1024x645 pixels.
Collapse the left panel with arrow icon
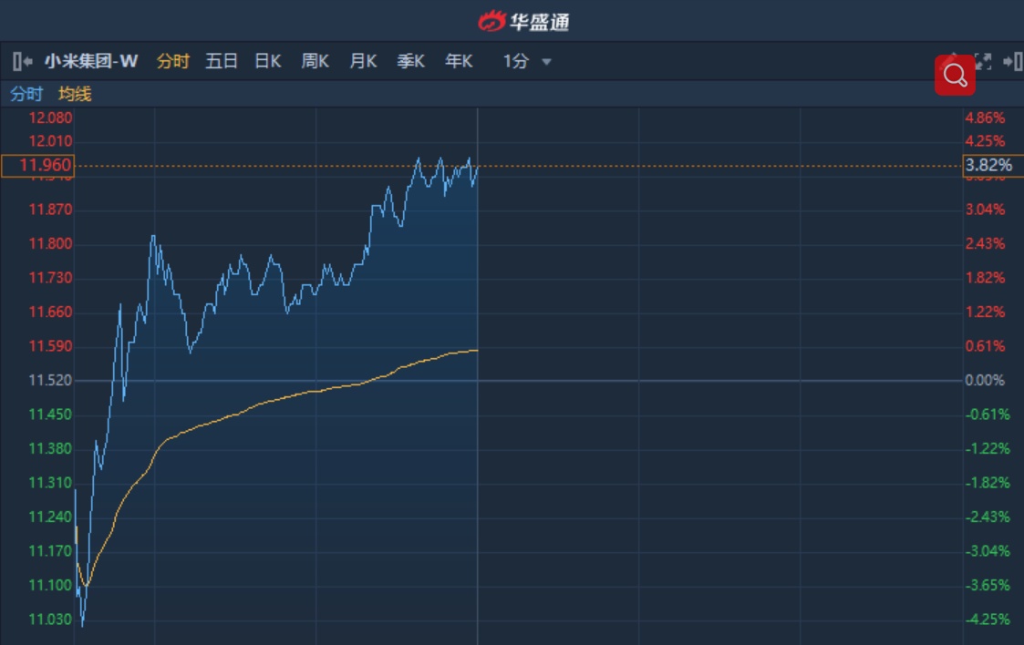coord(23,62)
